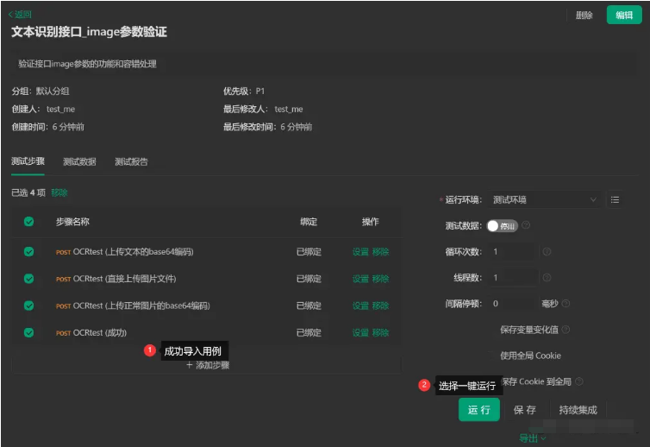The height and width of the screenshot is (447, 650).
Task: Click 移除 for 上传文本的base64编码 step
Action: tap(380, 251)
